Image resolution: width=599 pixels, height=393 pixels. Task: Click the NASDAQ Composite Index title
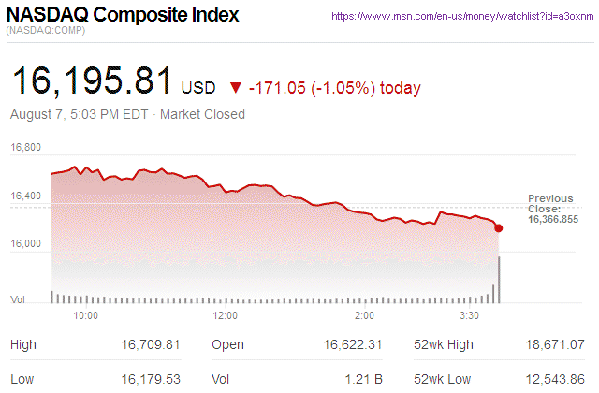[123, 16]
